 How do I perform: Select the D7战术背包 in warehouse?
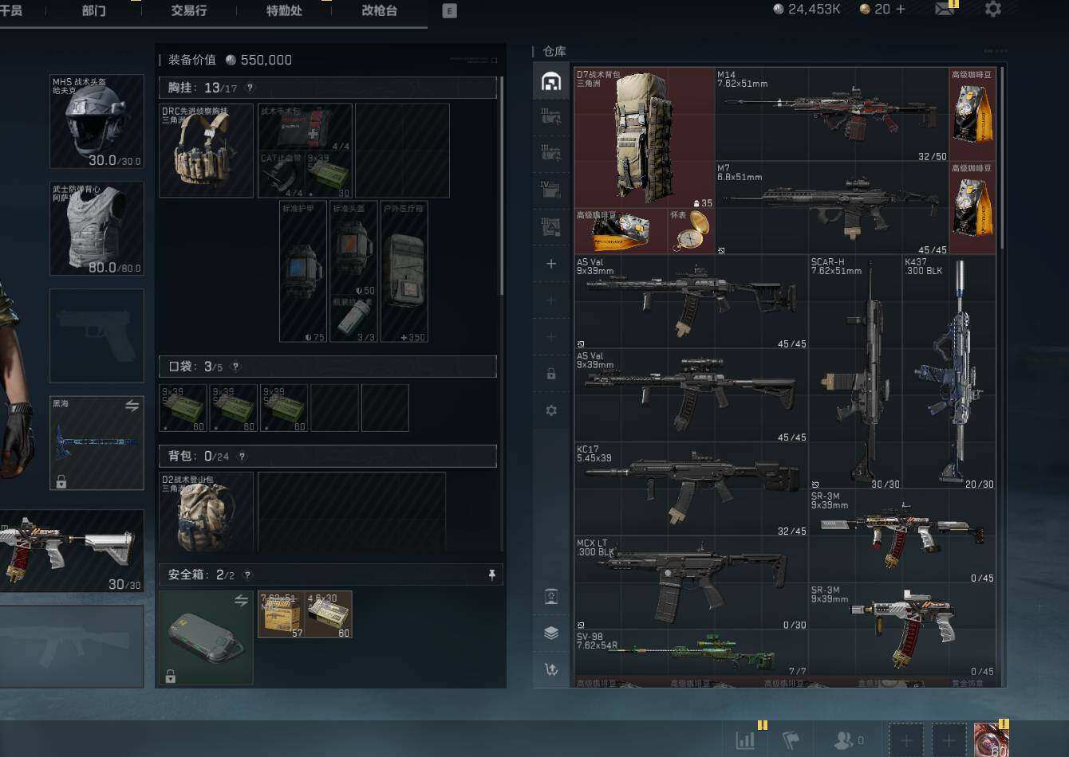coord(645,138)
